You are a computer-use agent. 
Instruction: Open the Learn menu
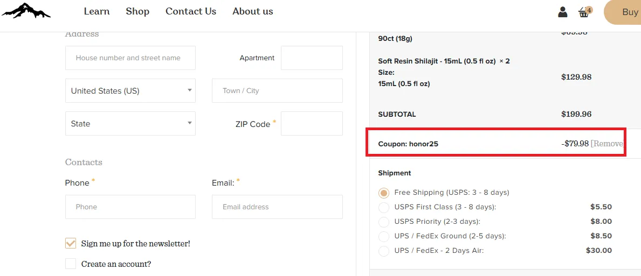(97, 11)
